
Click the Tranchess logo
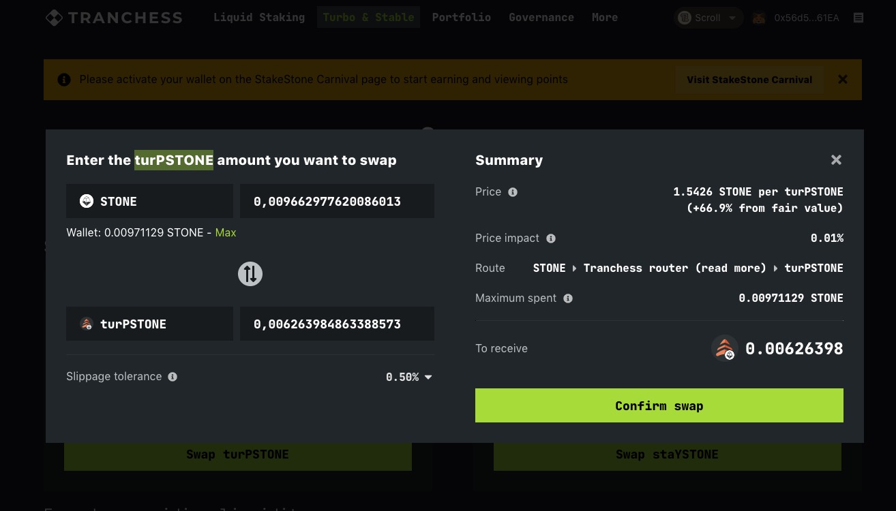pos(114,18)
